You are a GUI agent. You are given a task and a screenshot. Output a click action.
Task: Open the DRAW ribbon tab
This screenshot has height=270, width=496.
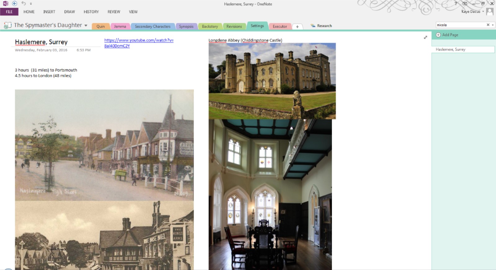[69, 12]
